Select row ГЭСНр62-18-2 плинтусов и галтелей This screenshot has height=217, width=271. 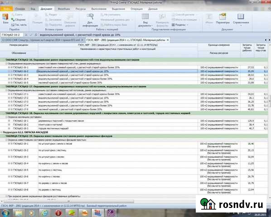[x=134, y=125]
